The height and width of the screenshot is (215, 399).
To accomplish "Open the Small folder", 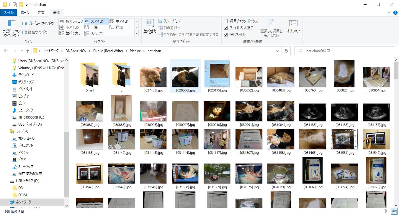I will 90,77.
